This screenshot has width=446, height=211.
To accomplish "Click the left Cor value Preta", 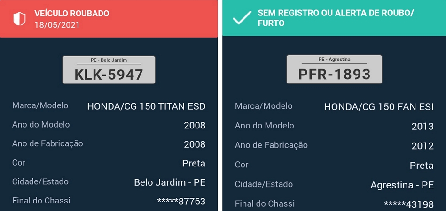I will tap(194, 163).
